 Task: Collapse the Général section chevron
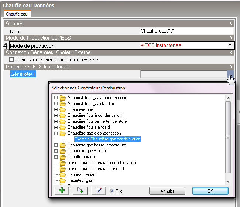(231, 23)
